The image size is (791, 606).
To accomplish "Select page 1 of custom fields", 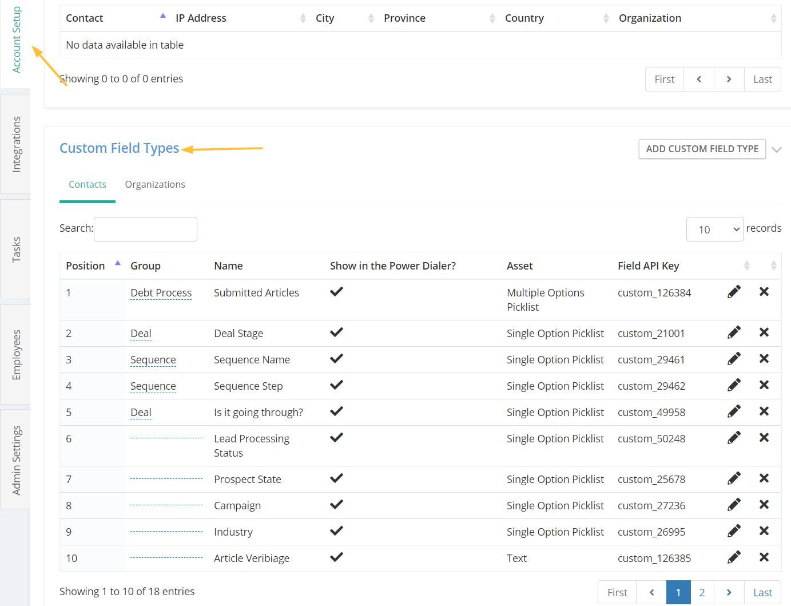I will (x=678, y=593).
